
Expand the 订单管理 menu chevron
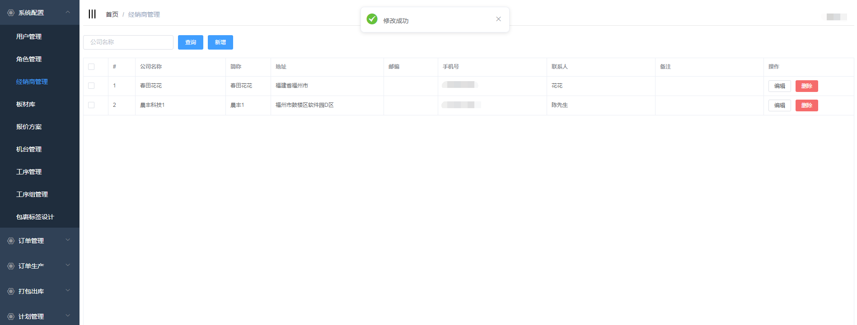tap(68, 240)
